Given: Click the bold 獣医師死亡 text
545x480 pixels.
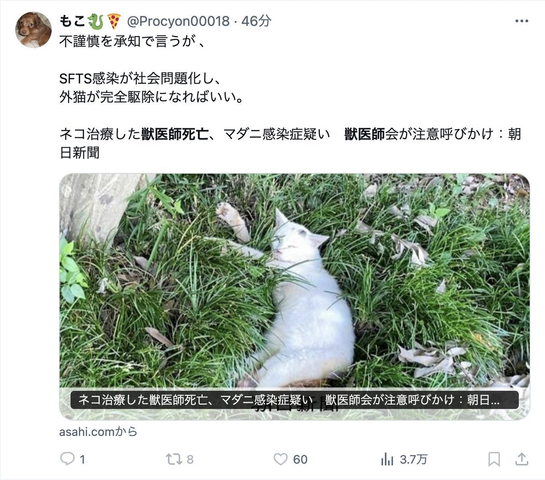Looking at the screenshot, I should [x=175, y=134].
